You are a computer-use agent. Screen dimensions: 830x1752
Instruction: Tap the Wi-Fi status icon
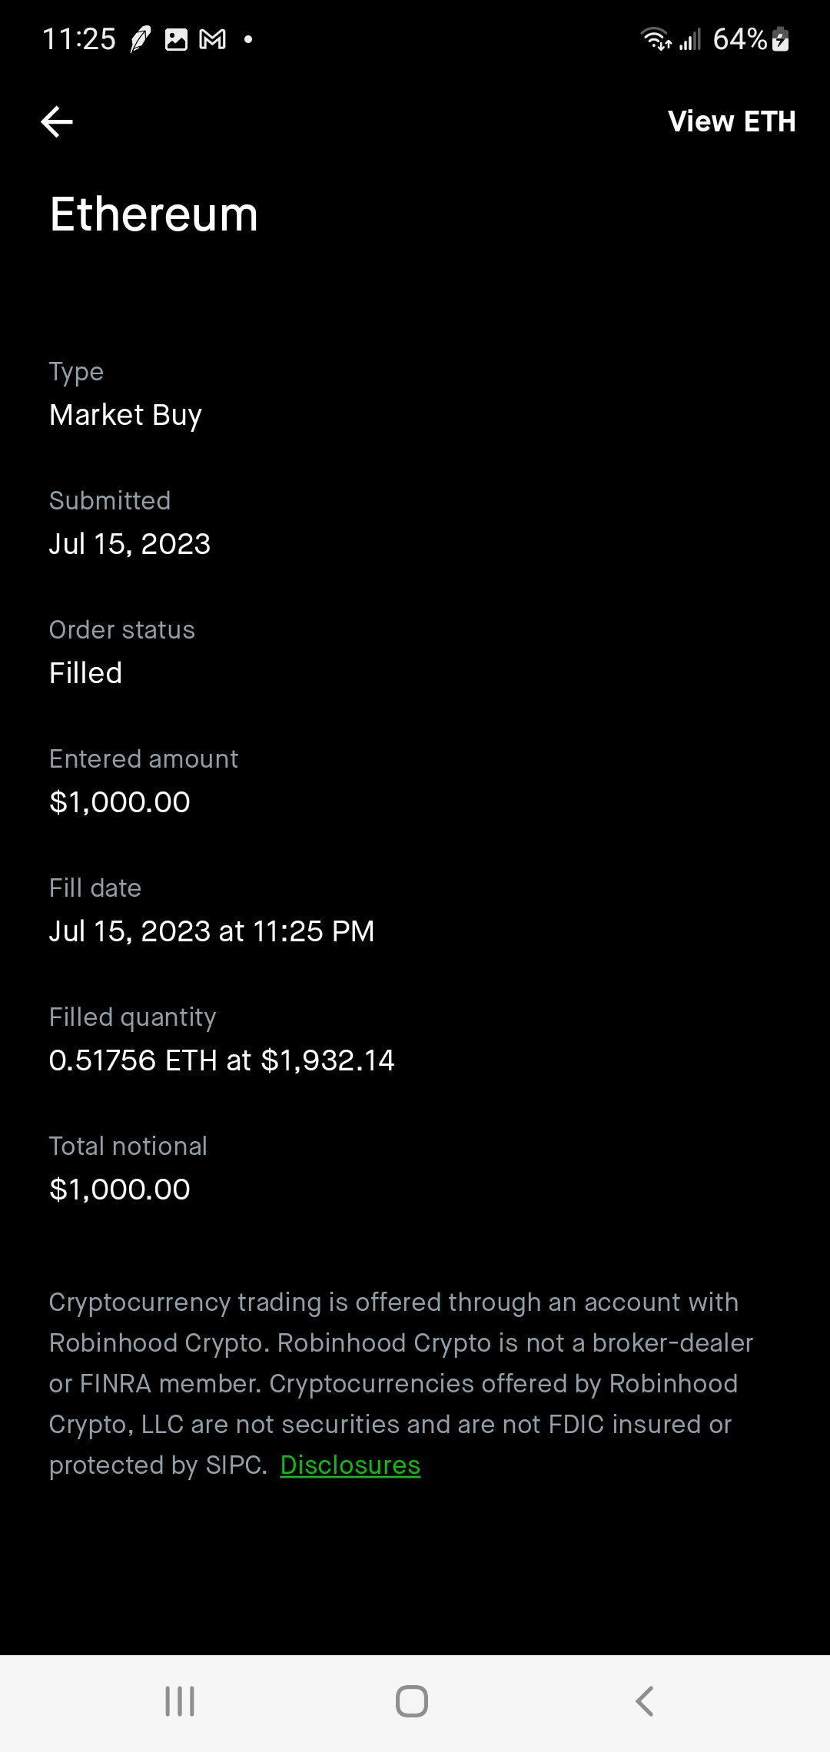click(x=656, y=39)
